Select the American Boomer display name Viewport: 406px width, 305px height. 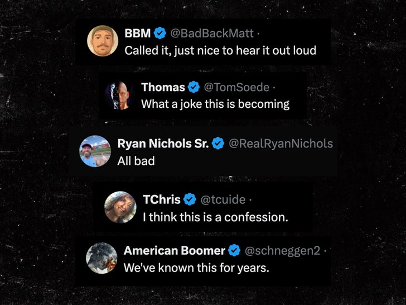(174, 250)
